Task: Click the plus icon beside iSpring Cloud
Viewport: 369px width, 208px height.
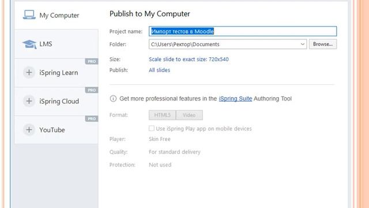Action: pyautogui.click(x=29, y=101)
